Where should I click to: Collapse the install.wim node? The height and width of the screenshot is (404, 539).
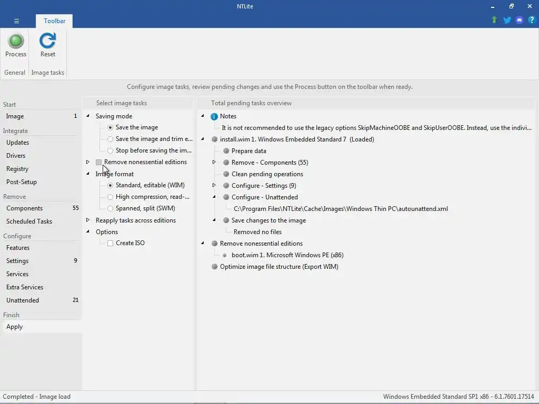pos(203,139)
